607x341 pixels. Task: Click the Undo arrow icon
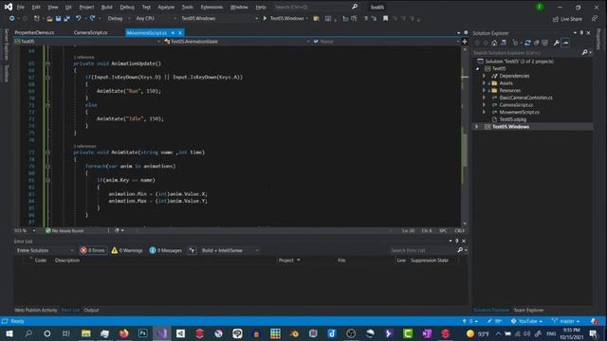(x=78, y=18)
